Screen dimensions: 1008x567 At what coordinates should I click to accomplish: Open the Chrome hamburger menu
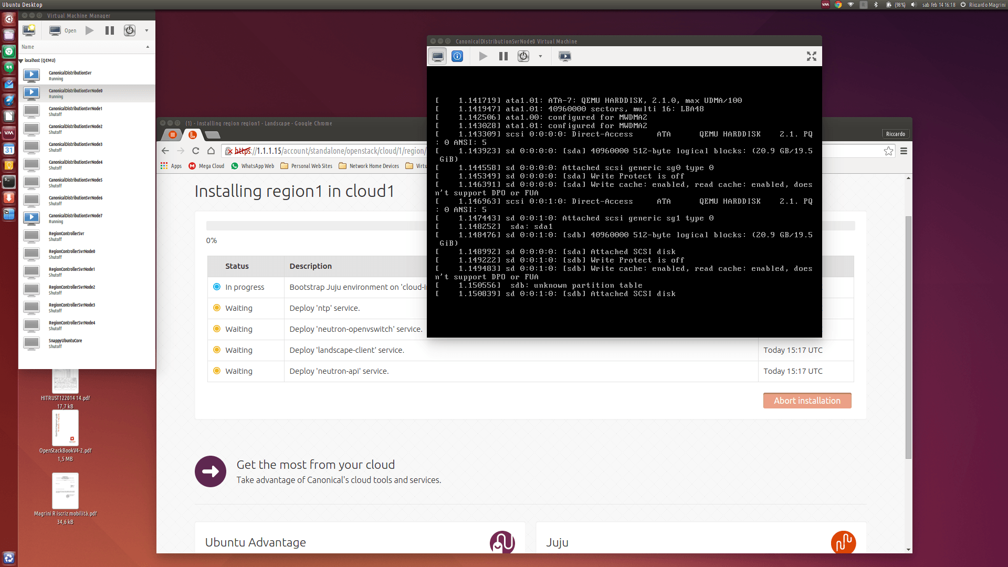[904, 151]
